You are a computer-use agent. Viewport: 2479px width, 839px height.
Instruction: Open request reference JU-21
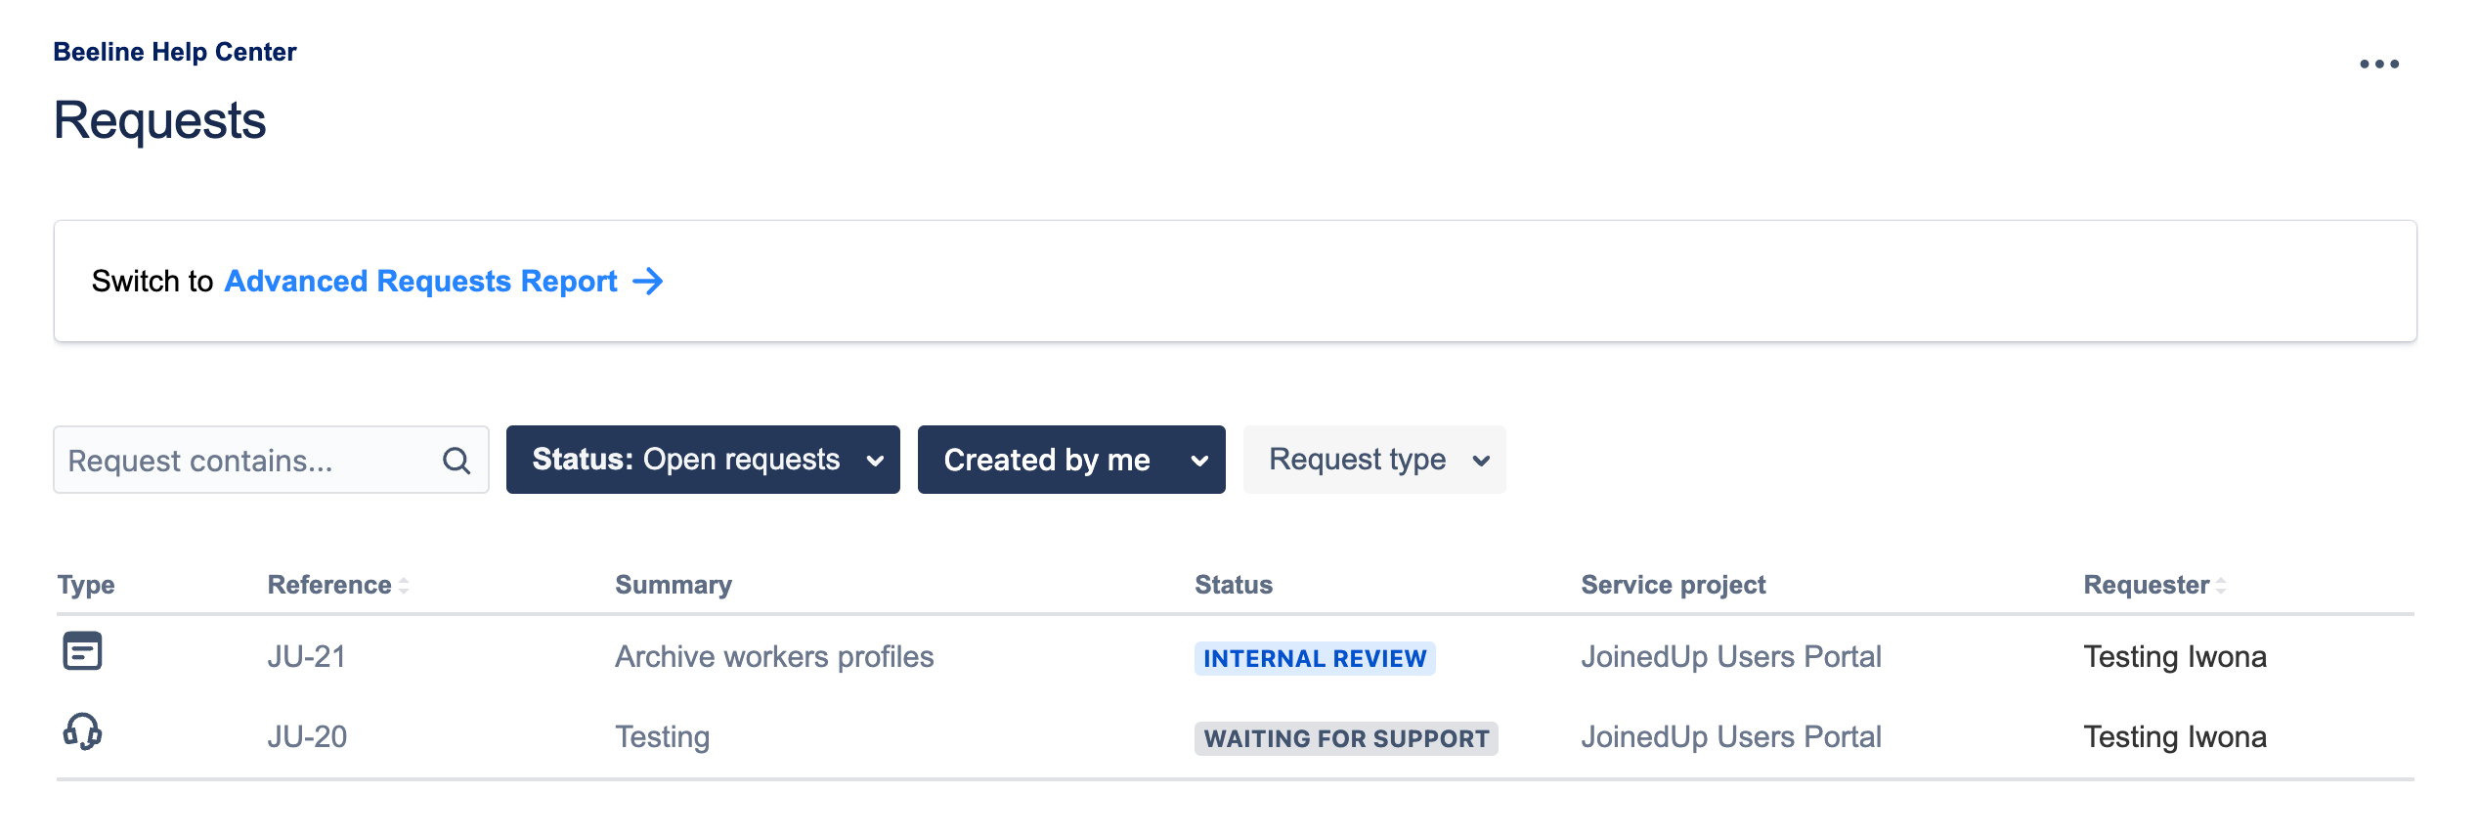307,657
